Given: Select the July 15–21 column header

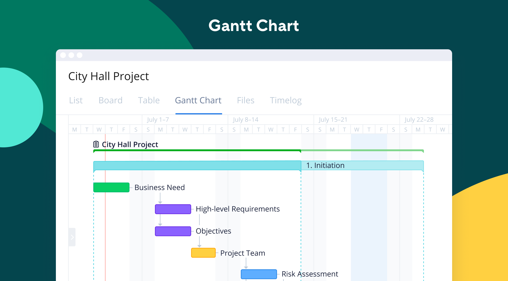Looking at the screenshot, I should (333, 119).
